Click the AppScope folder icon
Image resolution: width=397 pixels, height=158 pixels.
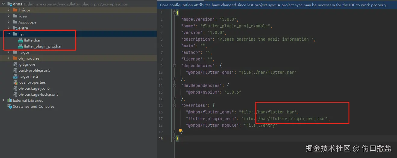point(15,22)
